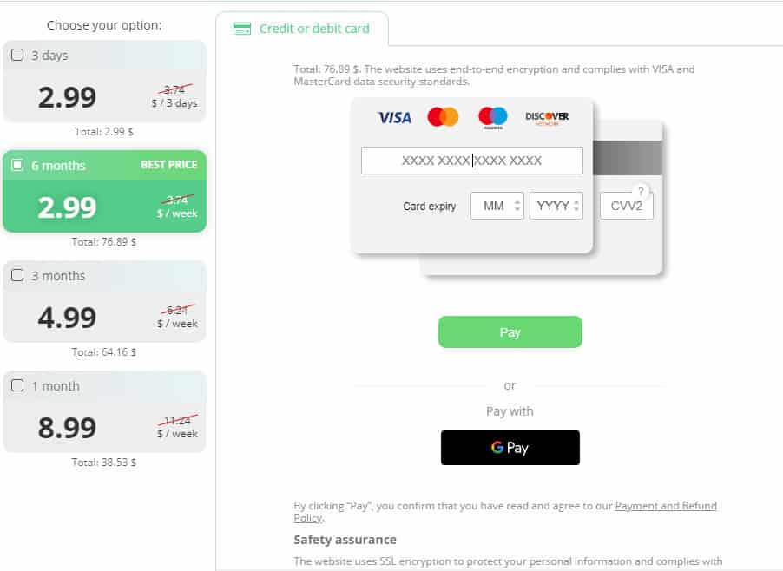Open the Payment and Refund Policy link
The image size is (783, 571).
click(505, 512)
